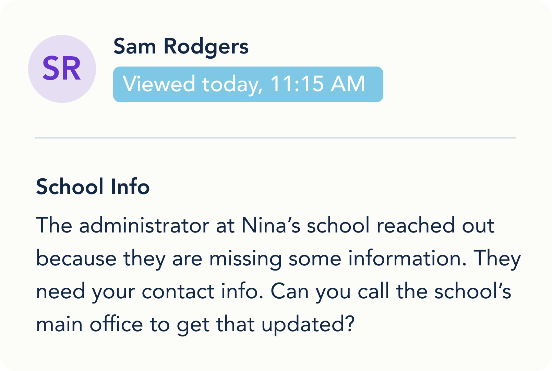Click the word 'today' in viewed badge
Image resolution: width=552 pixels, height=371 pixels.
coord(232,84)
